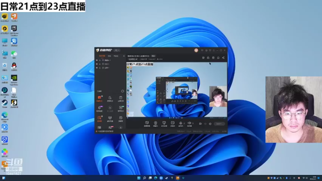Hide the full-screen source via its eye icon
The width and height of the screenshot is (322, 181).
coord(97,68)
